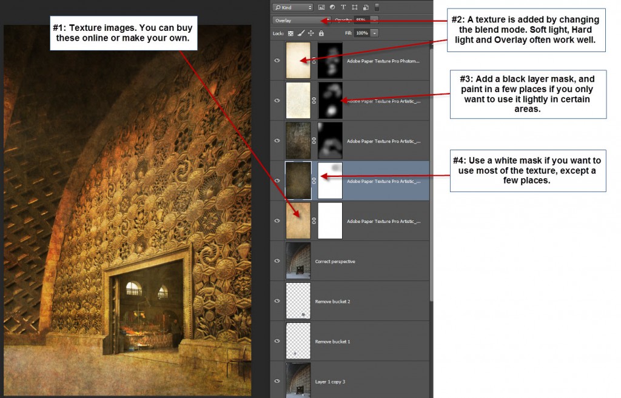Select the Remove bucket 2 thumbnail

point(298,300)
